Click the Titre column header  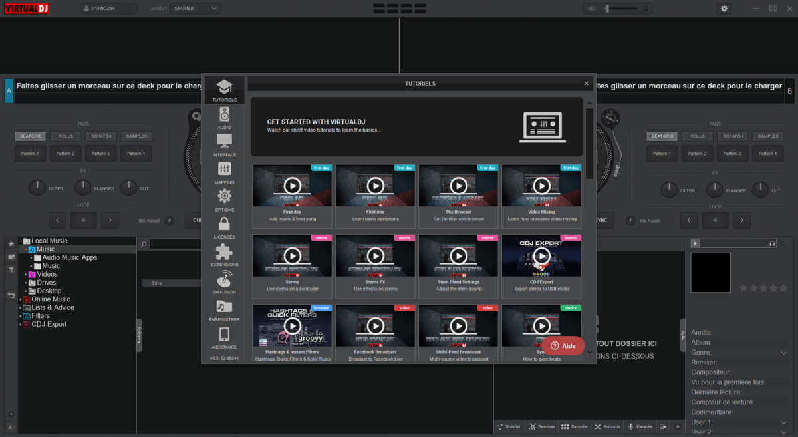click(x=172, y=283)
